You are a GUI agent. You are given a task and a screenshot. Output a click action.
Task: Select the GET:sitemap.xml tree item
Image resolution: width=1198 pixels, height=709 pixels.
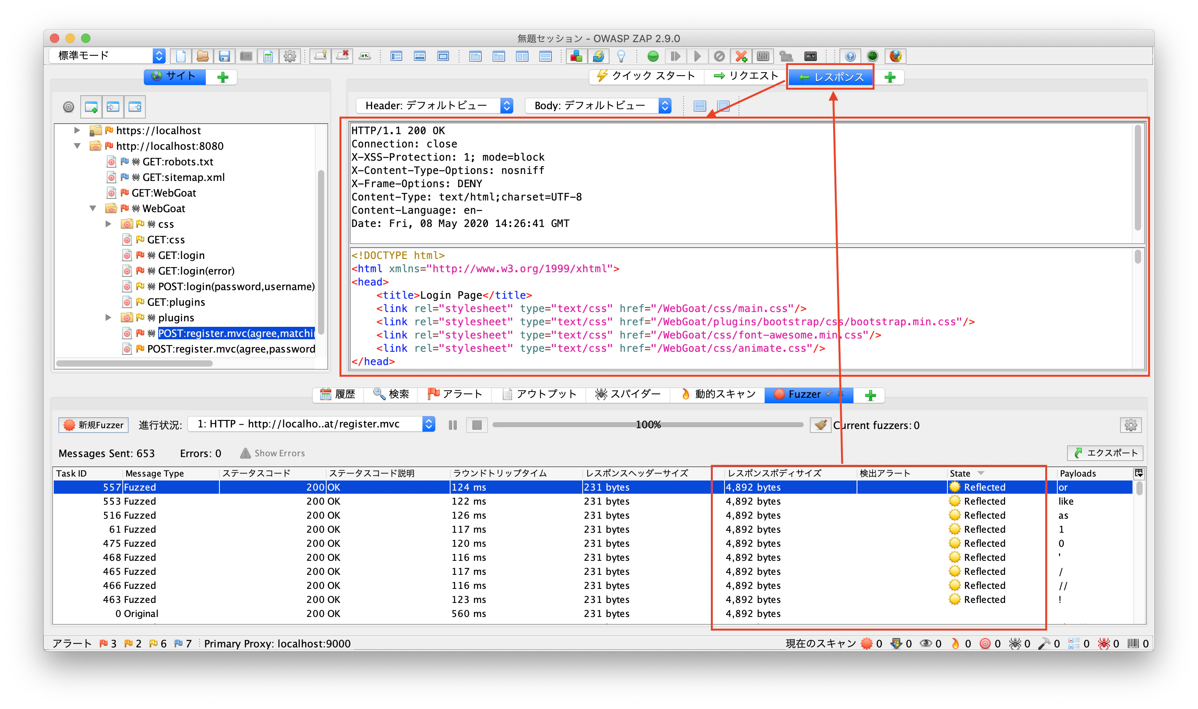(183, 177)
